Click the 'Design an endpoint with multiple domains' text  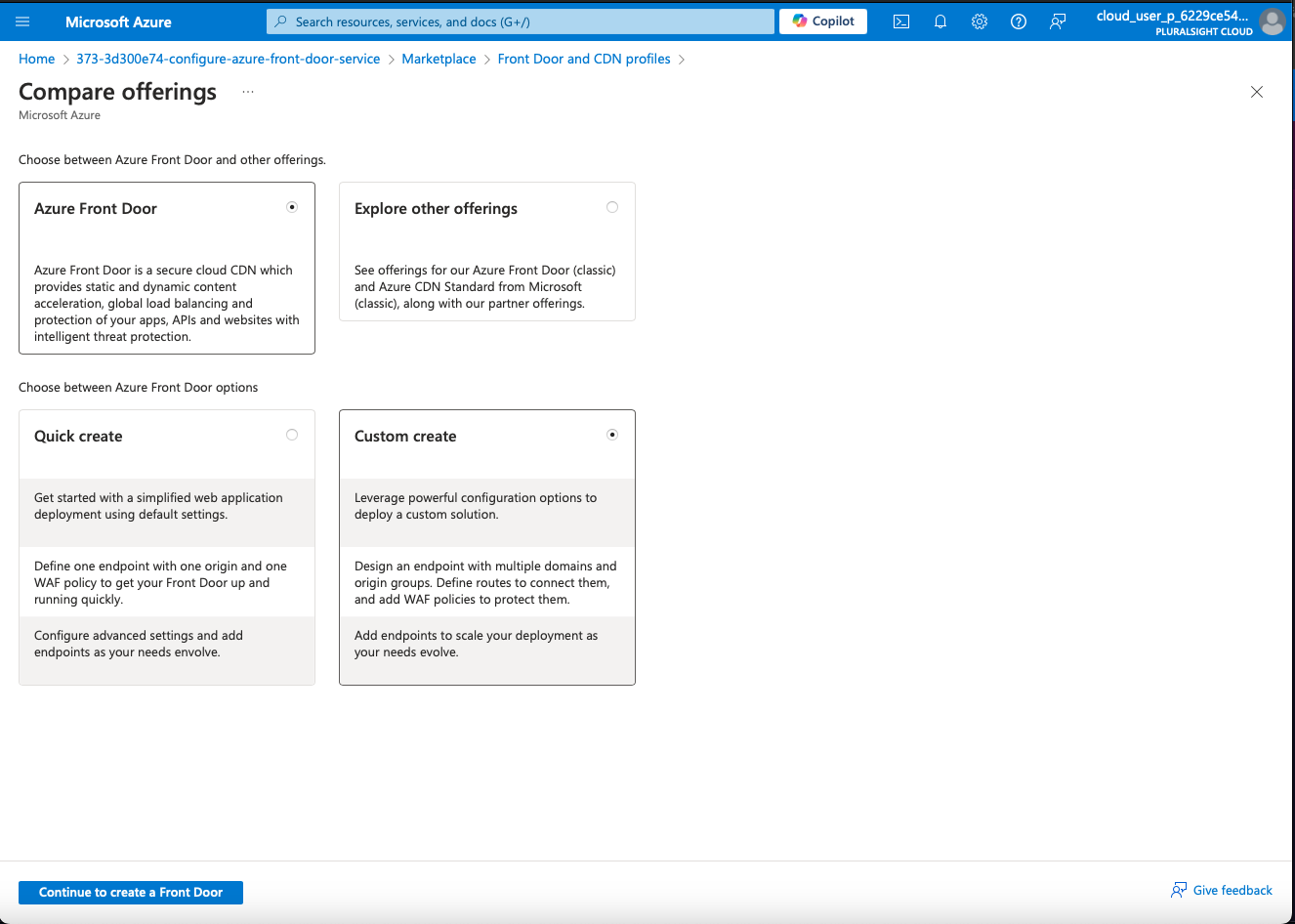click(x=485, y=583)
